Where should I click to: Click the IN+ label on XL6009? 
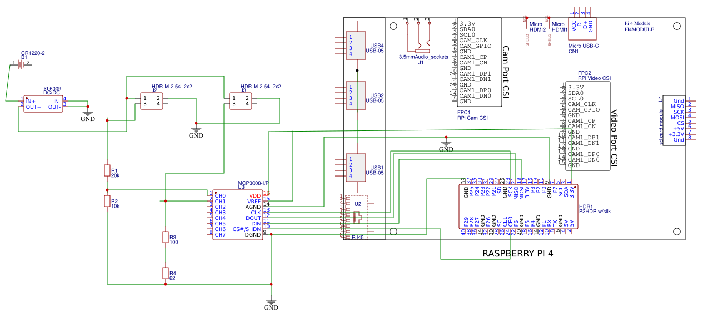click(x=31, y=101)
